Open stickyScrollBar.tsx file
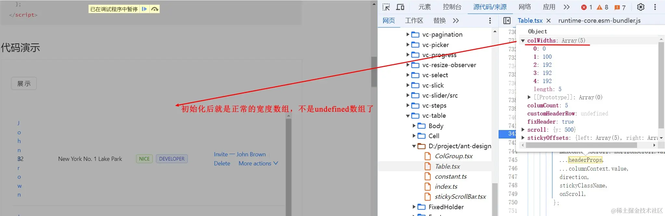The image size is (665, 216). point(460,197)
